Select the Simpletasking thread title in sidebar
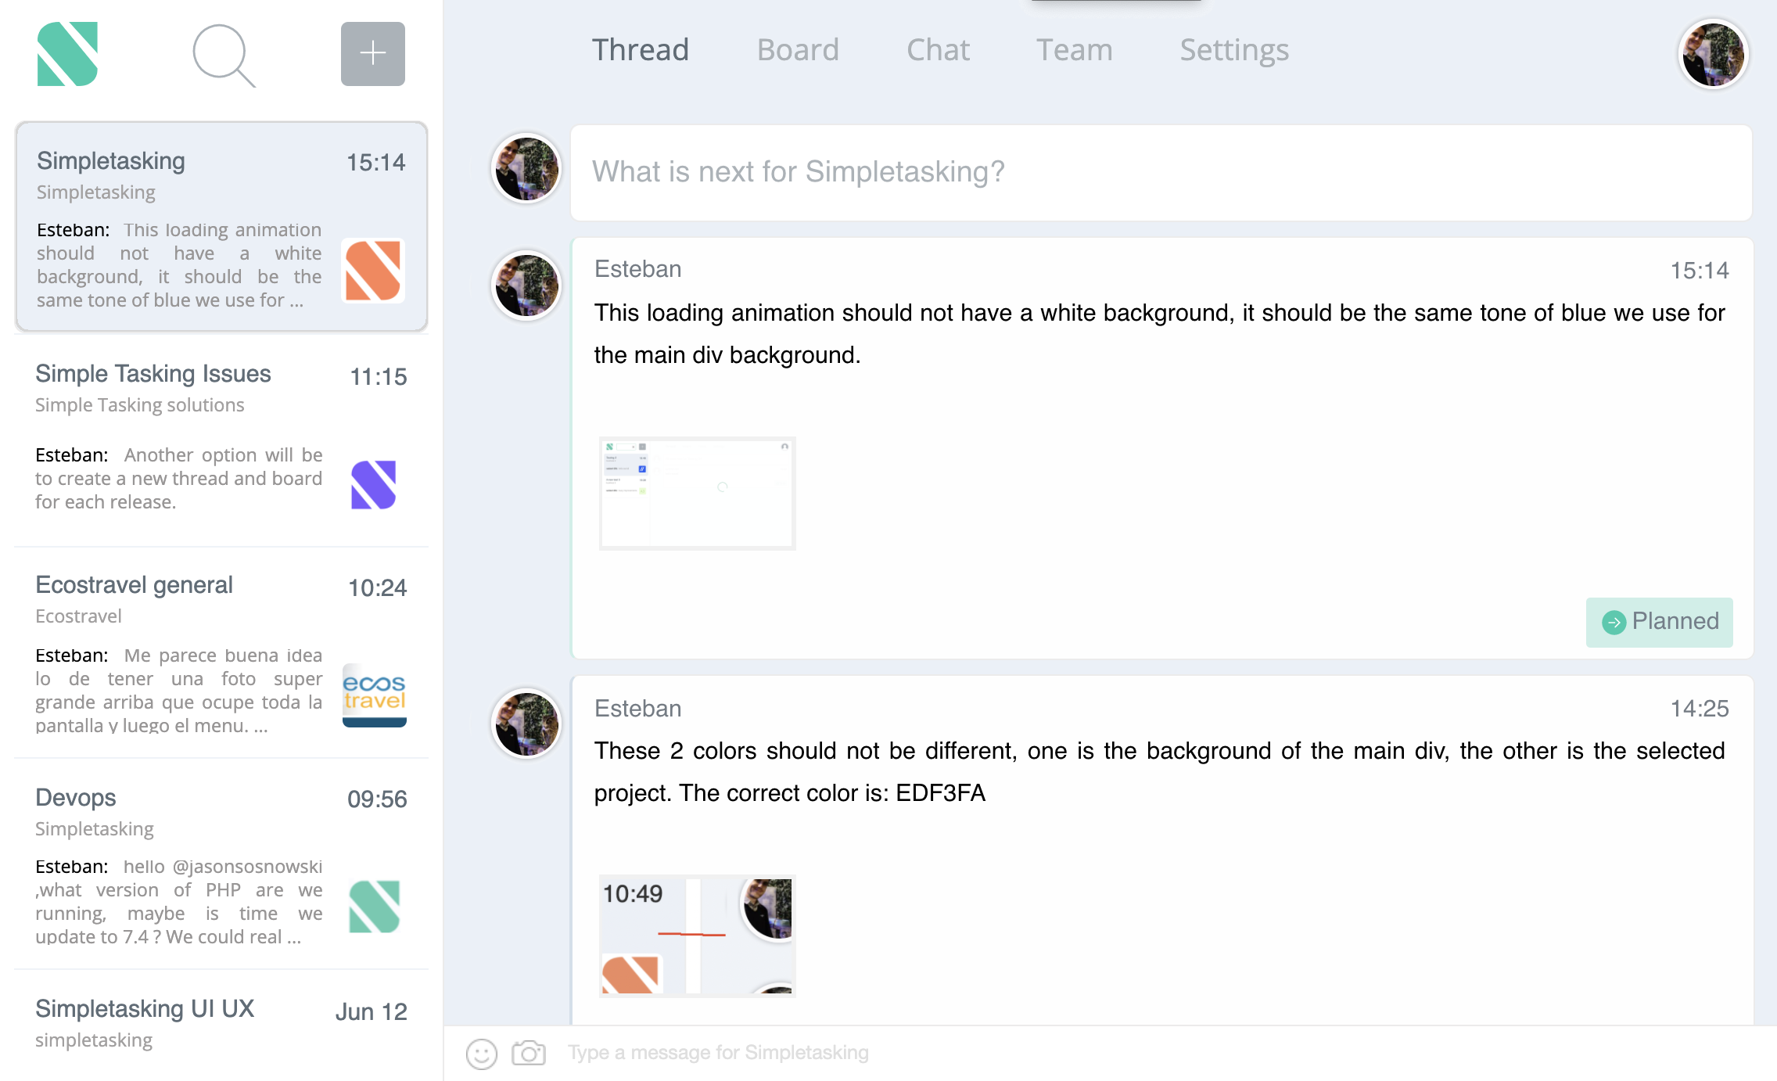This screenshot has height=1081, width=1777. (111, 161)
